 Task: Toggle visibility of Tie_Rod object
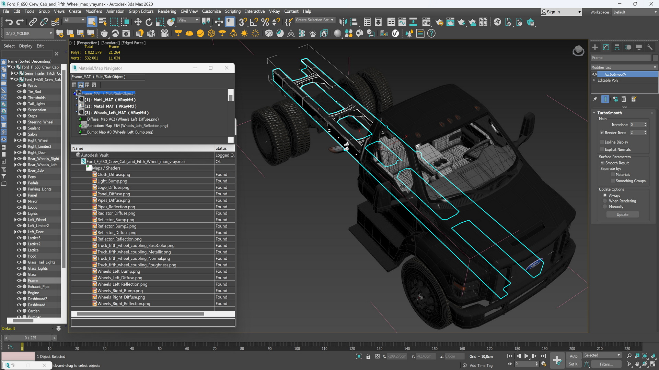(19, 92)
